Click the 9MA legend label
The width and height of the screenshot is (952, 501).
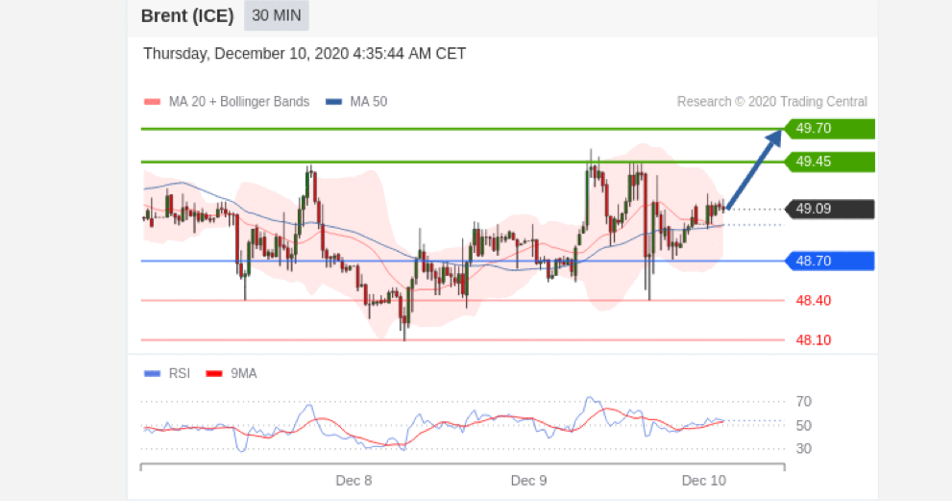(x=243, y=373)
